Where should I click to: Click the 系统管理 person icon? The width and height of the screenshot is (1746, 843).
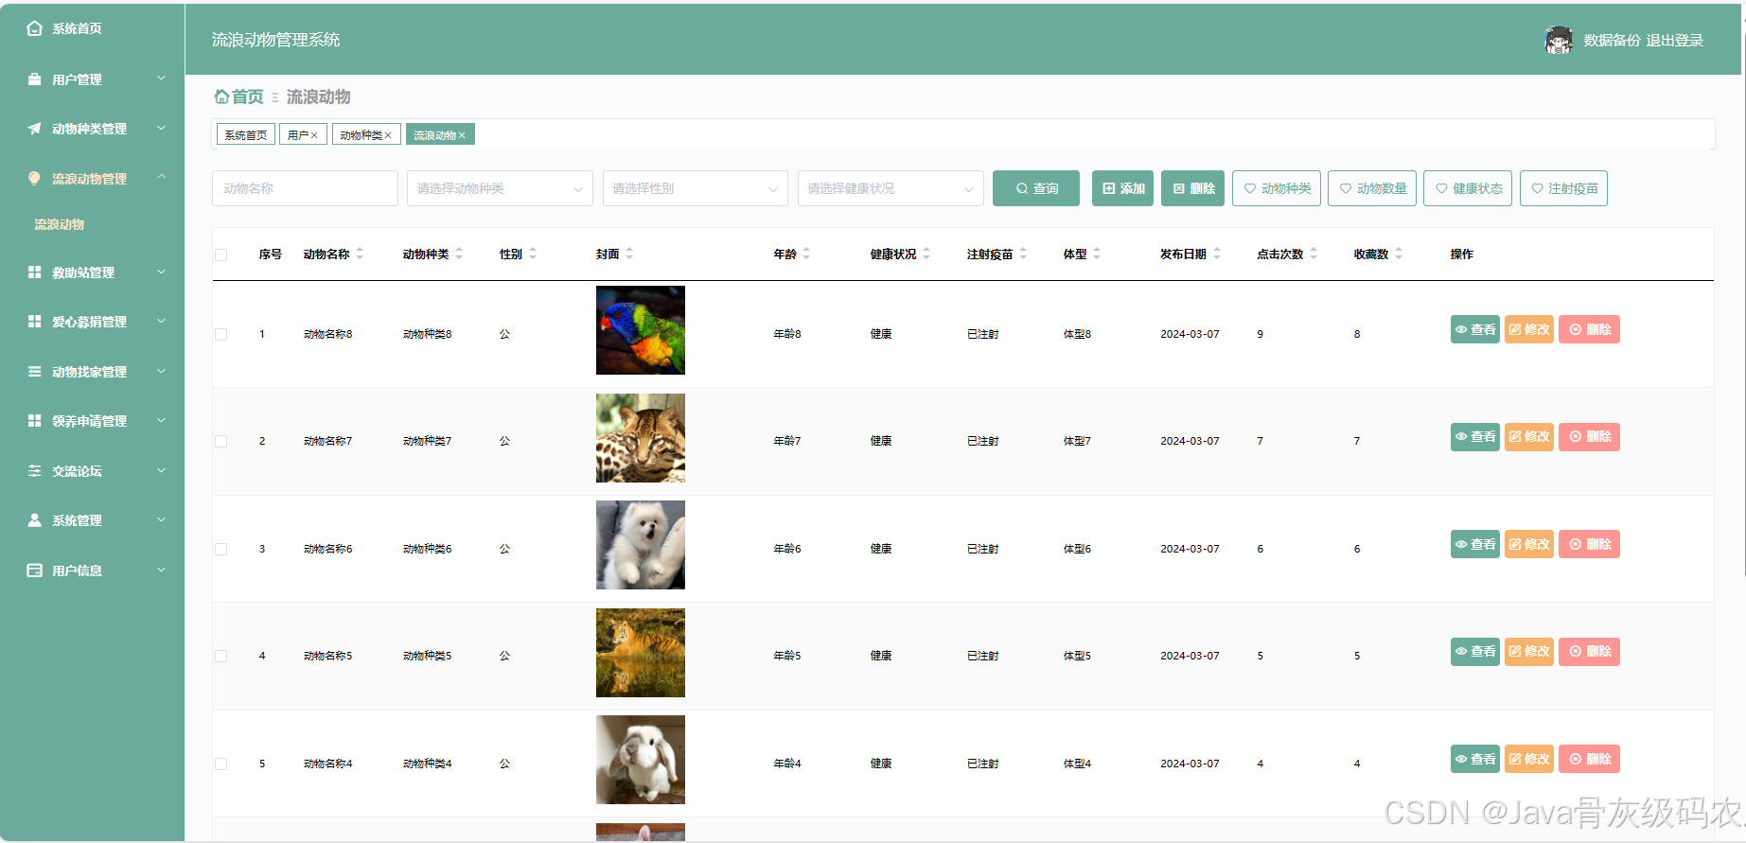[35, 520]
